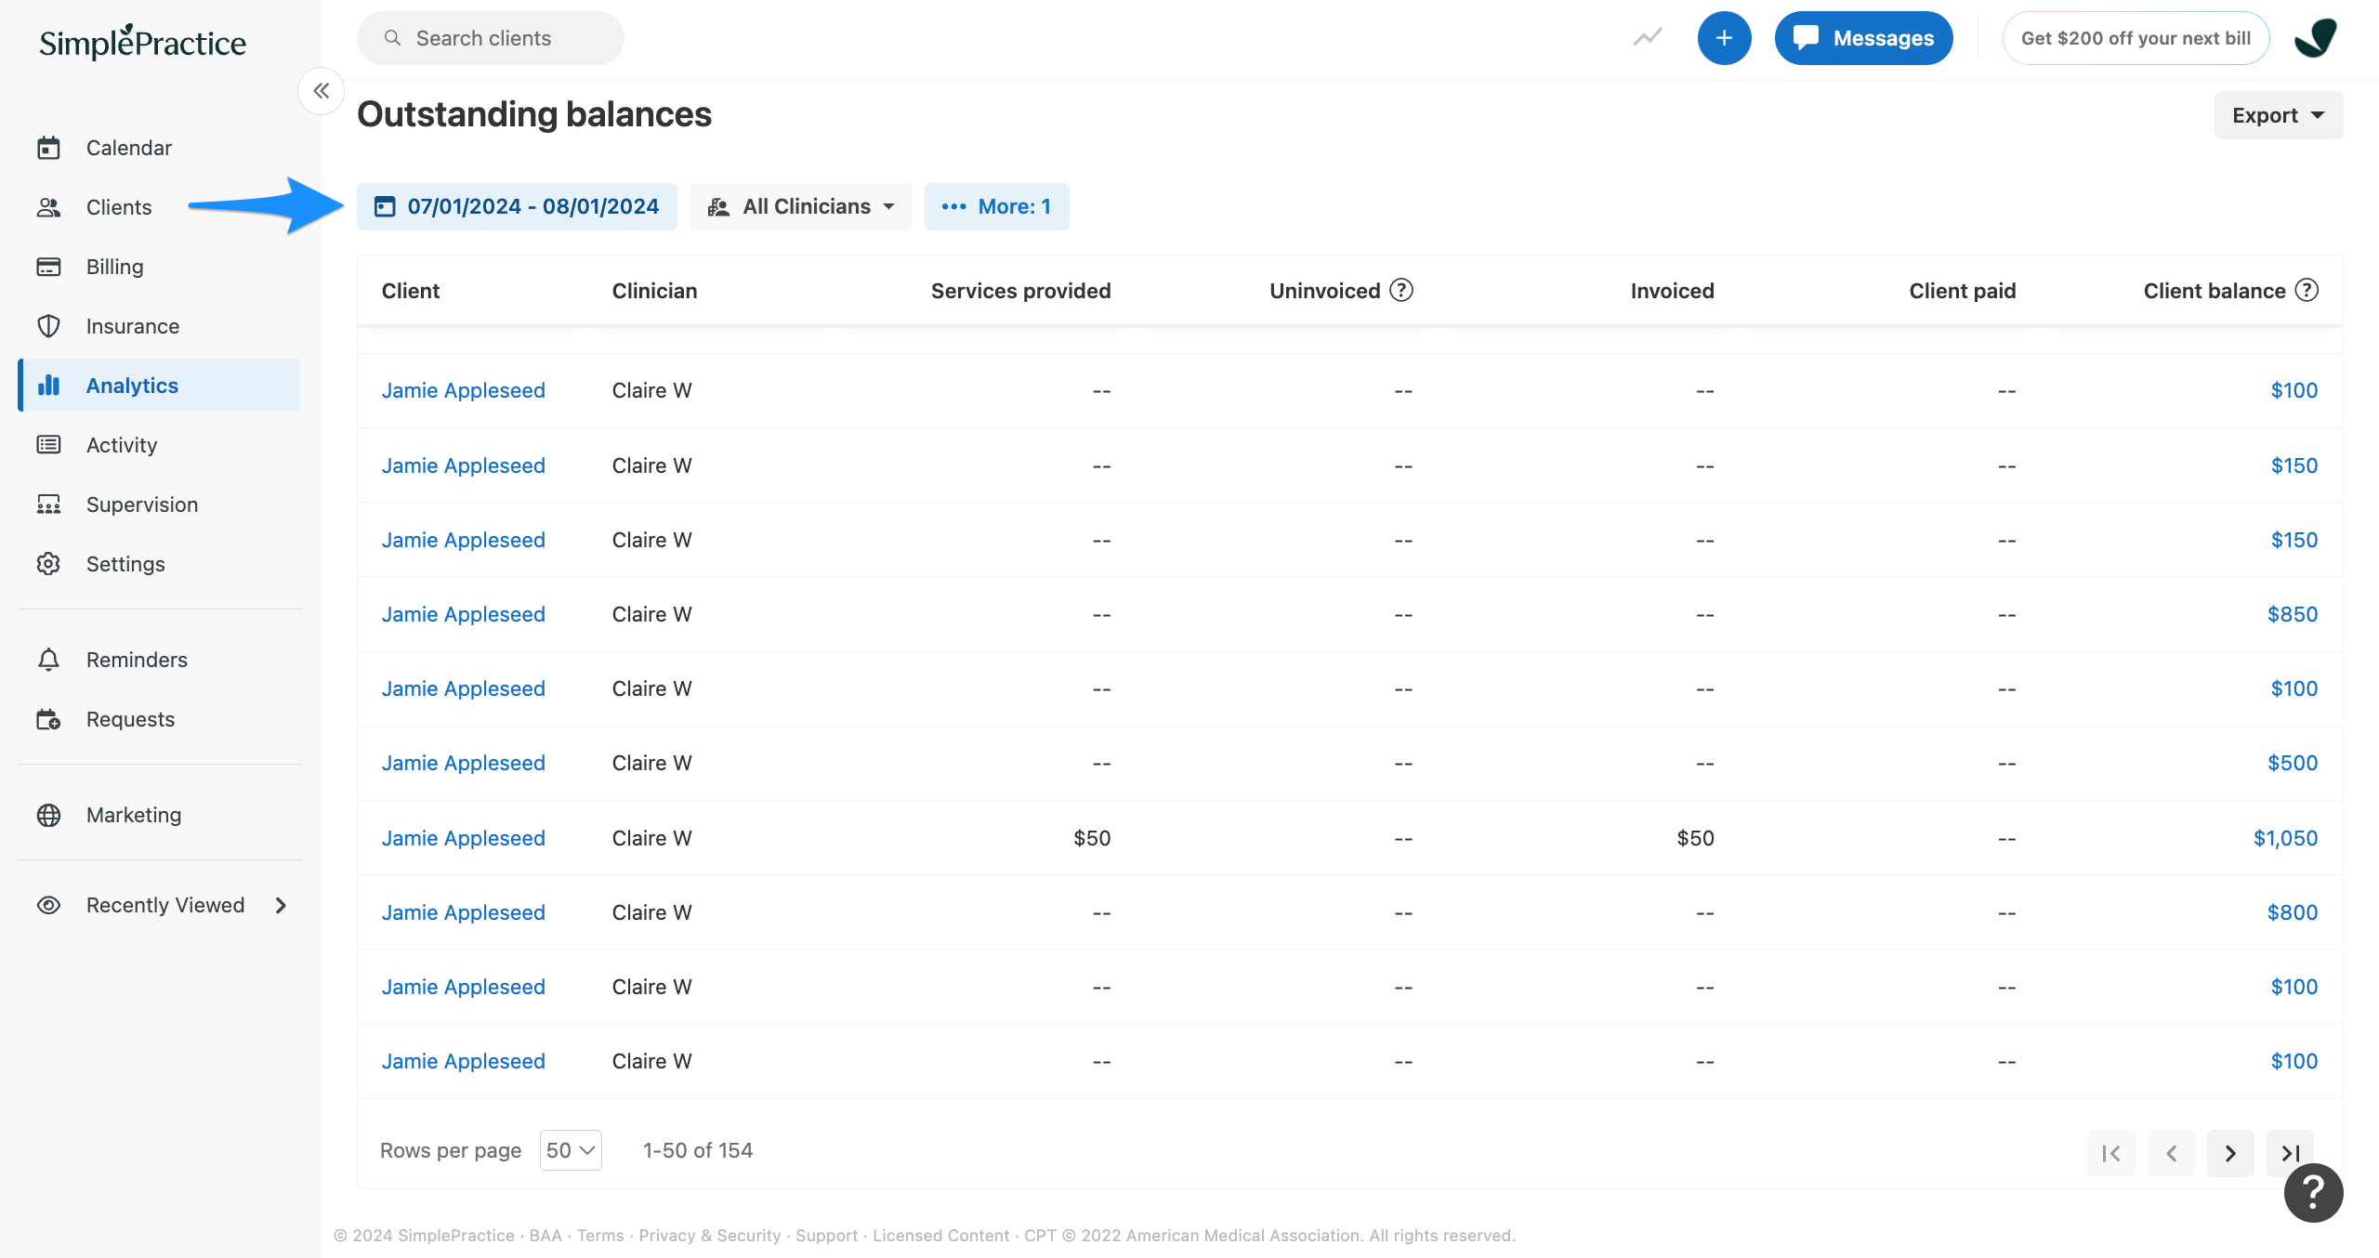This screenshot has height=1258, width=2379.
Task: Click the Terms footer link
Action: tap(600, 1235)
